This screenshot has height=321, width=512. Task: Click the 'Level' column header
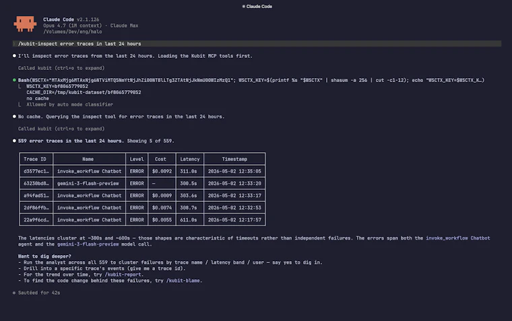click(x=137, y=159)
